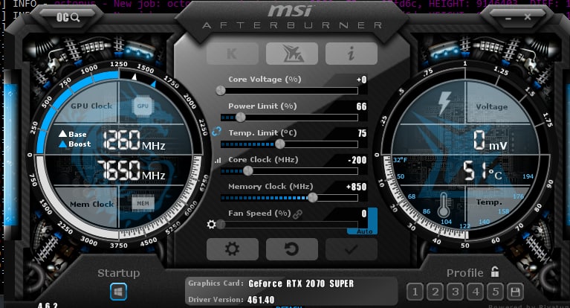Click the 1260 MHz GPU clock readout
Screen dimensions: 570x308
point(134,140)
